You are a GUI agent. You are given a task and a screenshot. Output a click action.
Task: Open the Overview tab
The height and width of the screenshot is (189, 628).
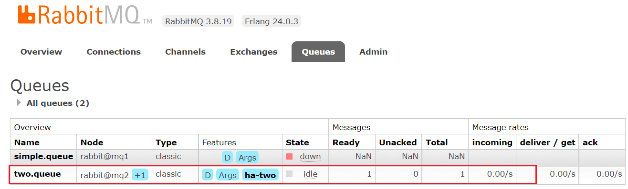click(41, 52)
